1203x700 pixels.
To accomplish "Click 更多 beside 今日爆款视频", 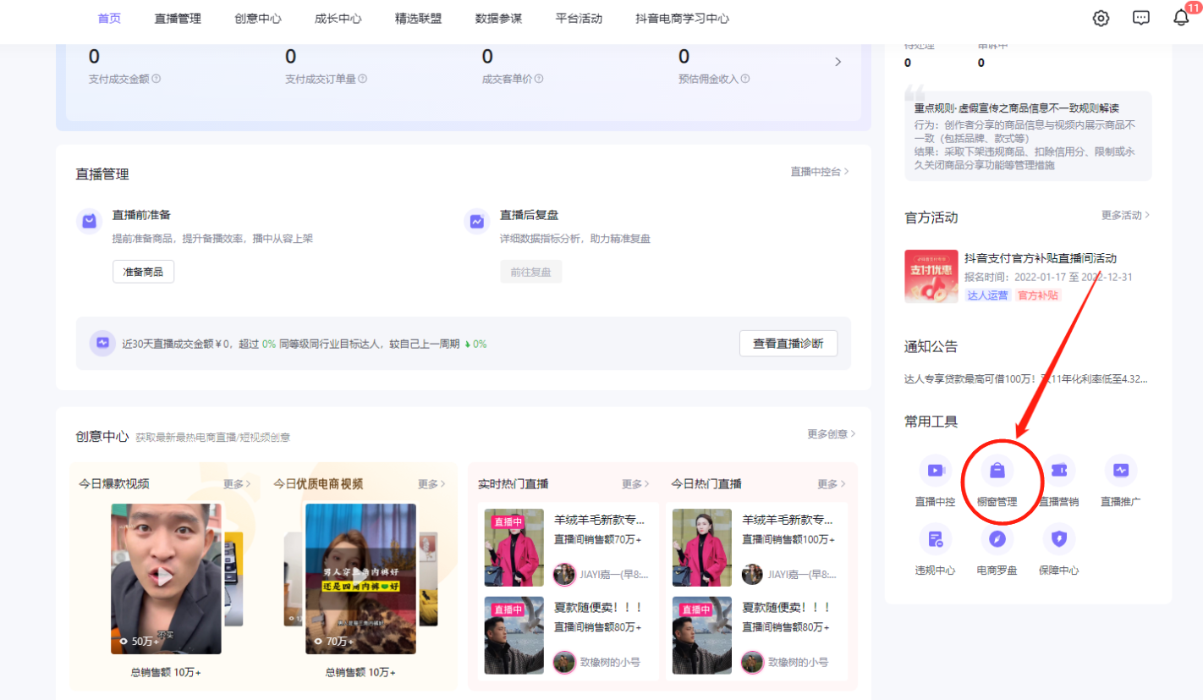I will point(237,484).
